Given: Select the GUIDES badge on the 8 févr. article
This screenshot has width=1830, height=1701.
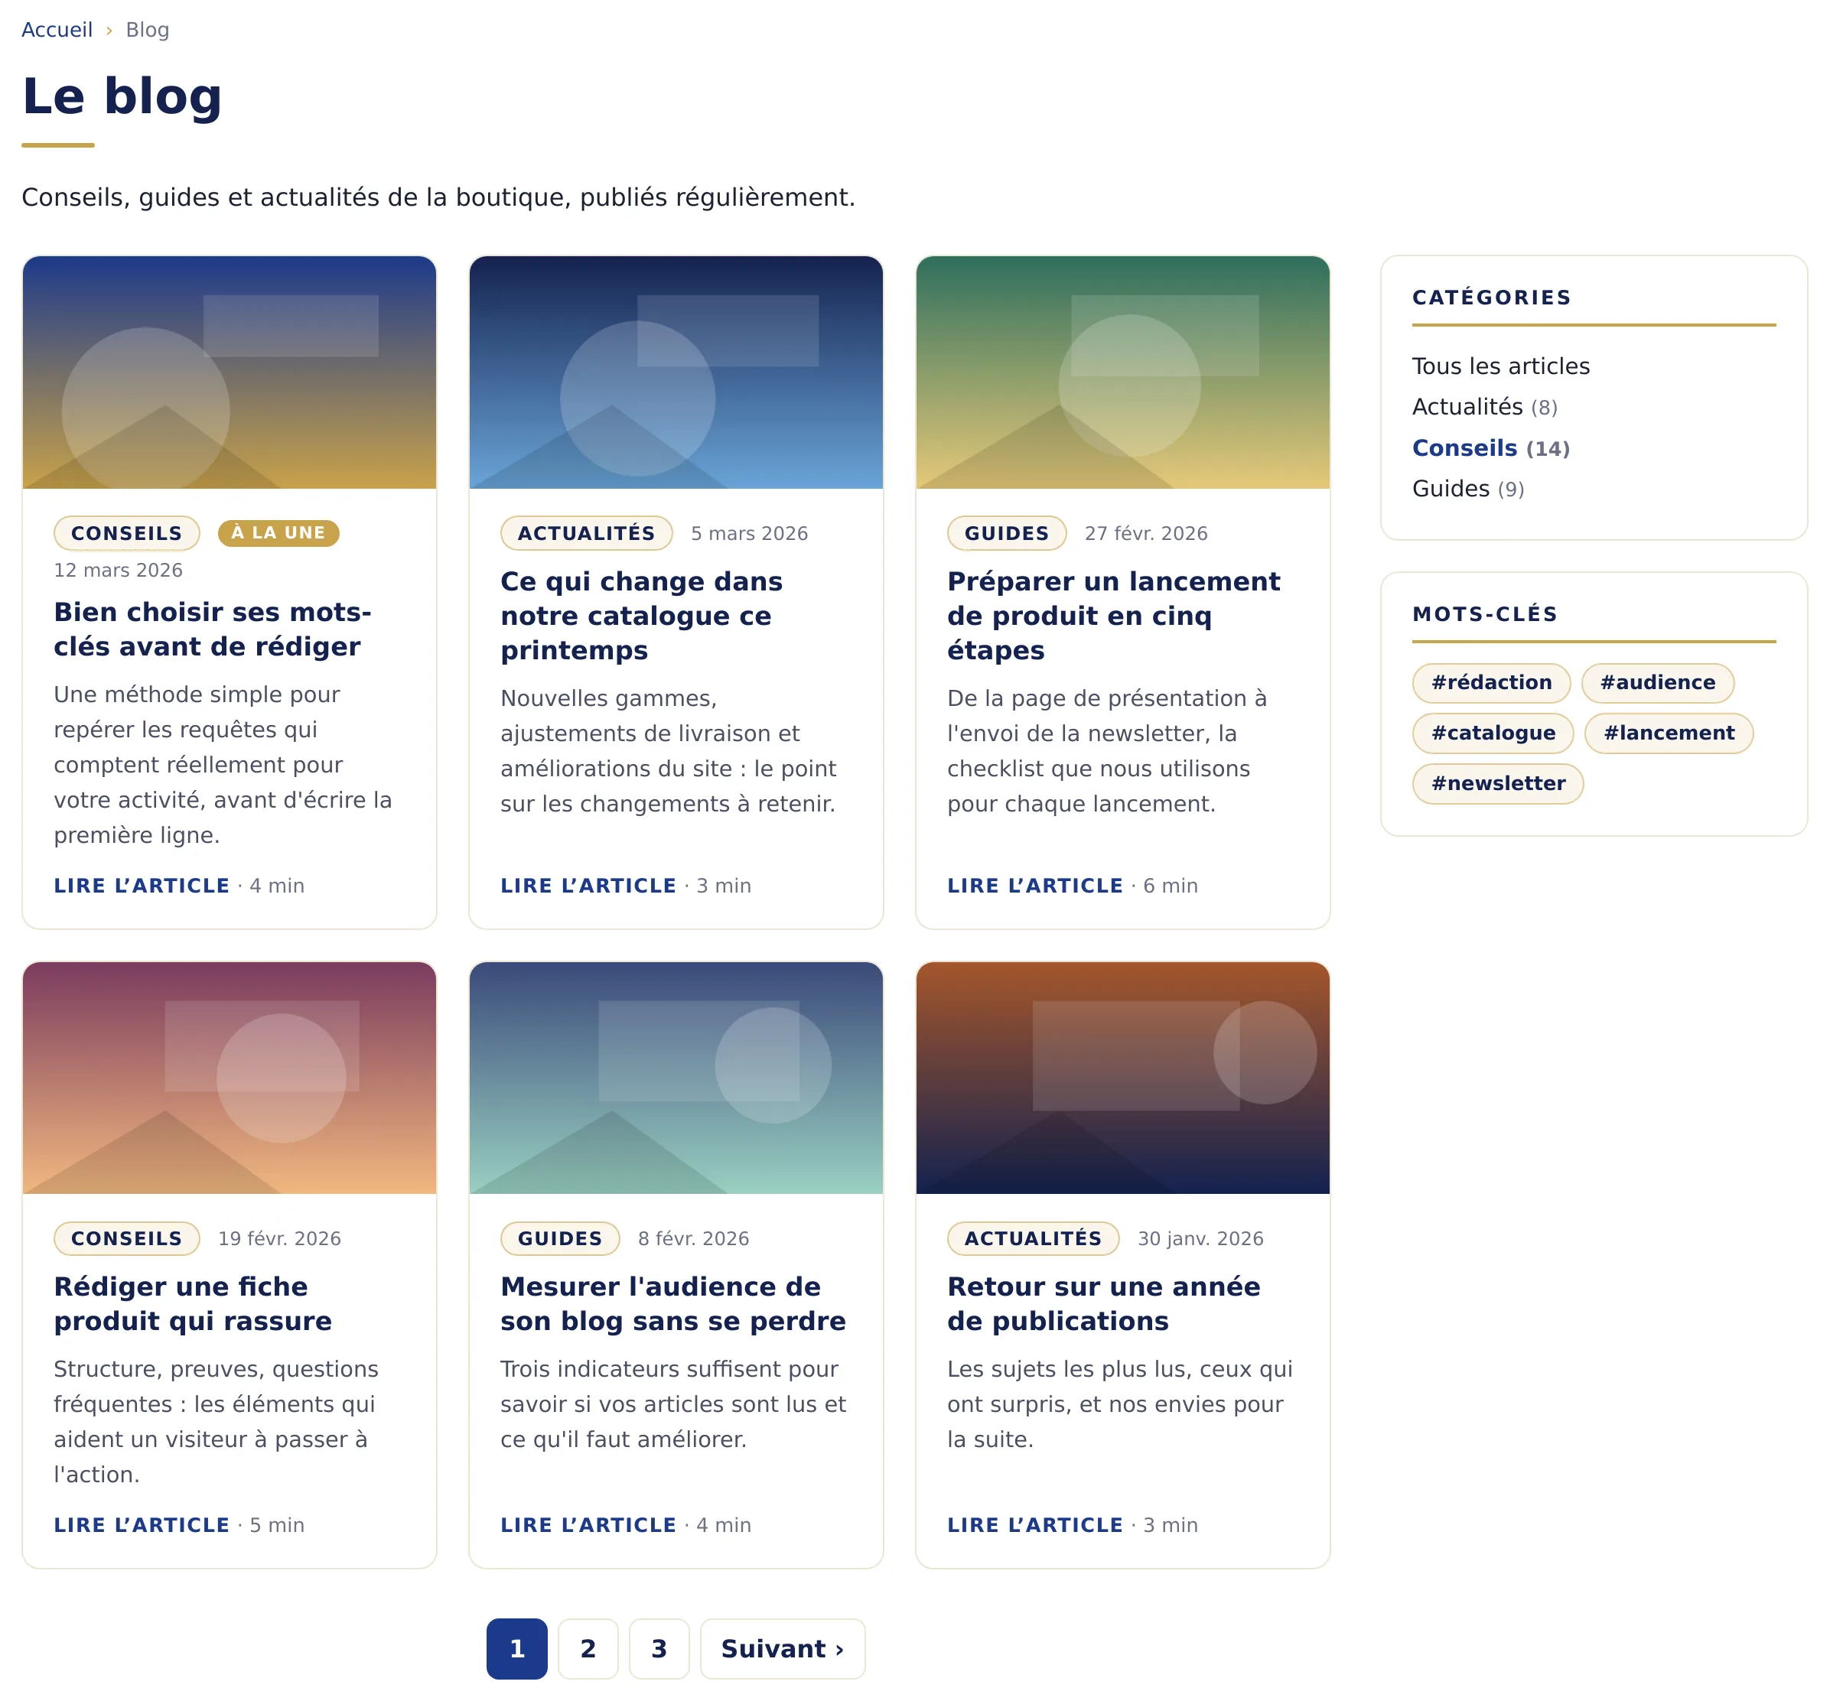Looking at the screenshot, I should (x=561, y=1238).
